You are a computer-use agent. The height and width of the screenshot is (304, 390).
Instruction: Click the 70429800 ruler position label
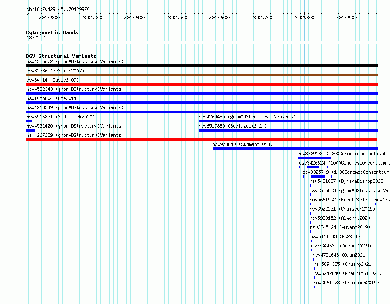point(304,18)
